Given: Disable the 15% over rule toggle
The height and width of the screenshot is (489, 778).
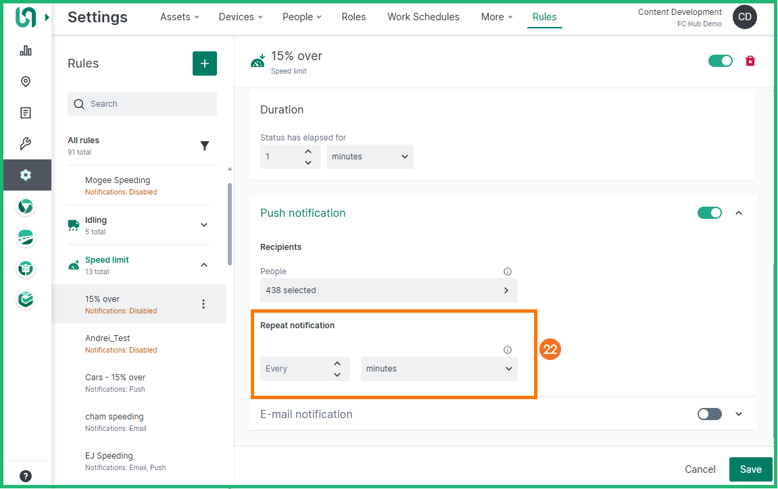Looking at the screenshot, I should [x=720, y=61].
